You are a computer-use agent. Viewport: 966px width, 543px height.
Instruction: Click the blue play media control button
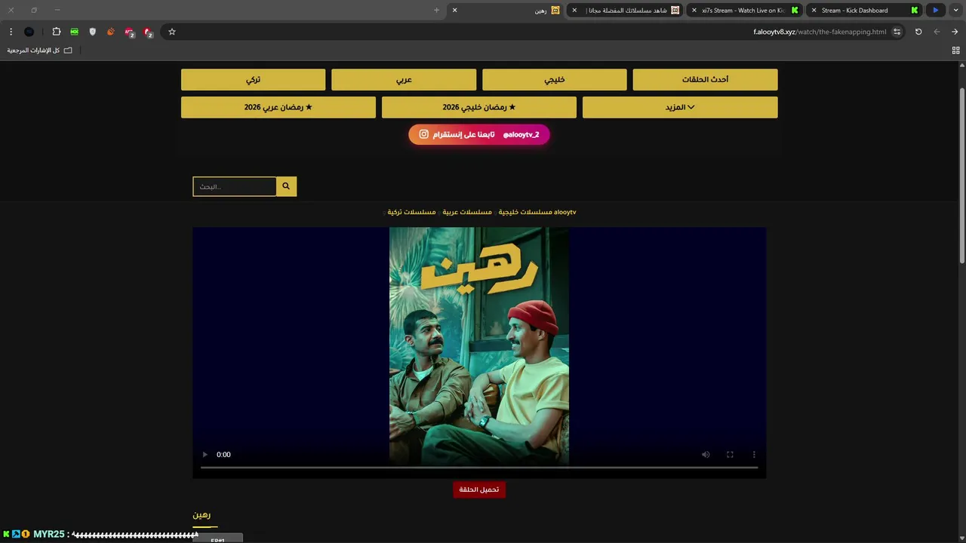(936, 10)
